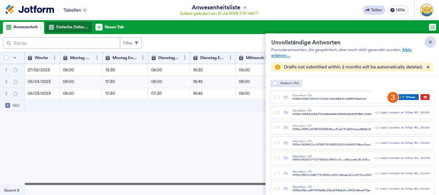Click the Jotform logo

click(x=30, y=10)
